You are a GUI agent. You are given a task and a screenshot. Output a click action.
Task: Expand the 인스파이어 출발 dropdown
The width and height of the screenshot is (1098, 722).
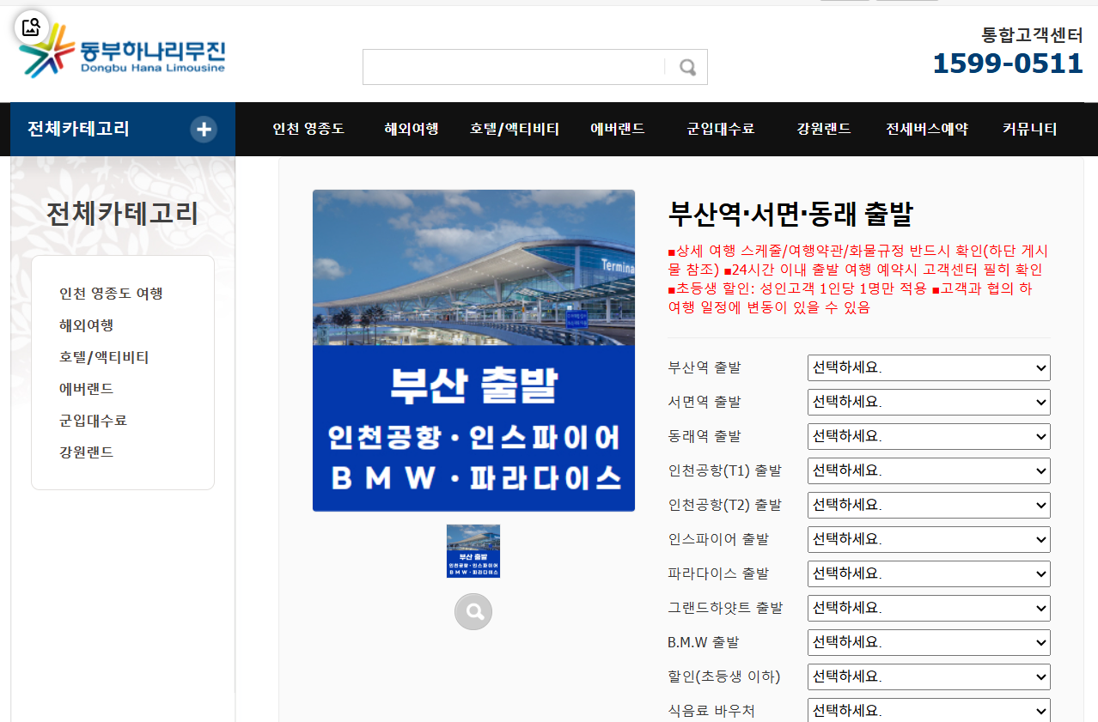[x=929, y=539]
